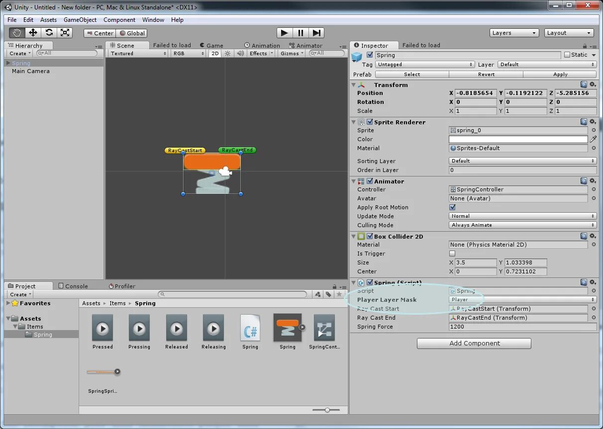Select the Pressed animation asset
The width and height of the screenshot is (603, 429).
point(102,332)
